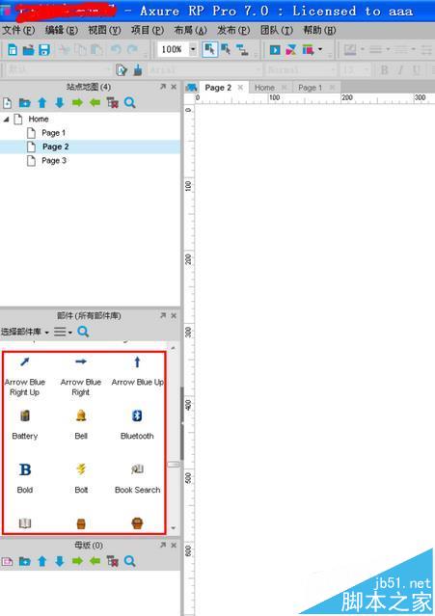
Task: Click the New file icon in toolbar
Action: 13,49
